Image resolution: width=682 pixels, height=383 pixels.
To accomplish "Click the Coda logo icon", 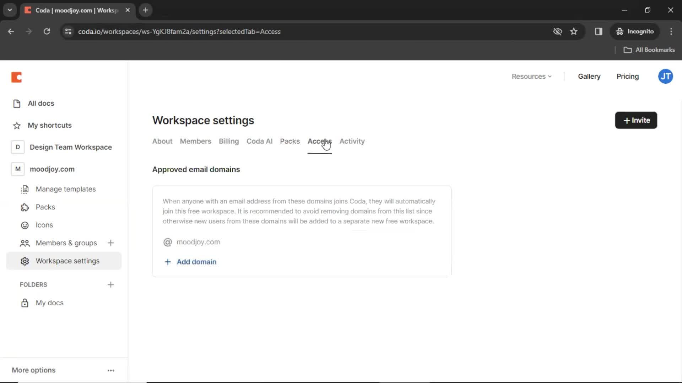I will (x=16, y=77).
